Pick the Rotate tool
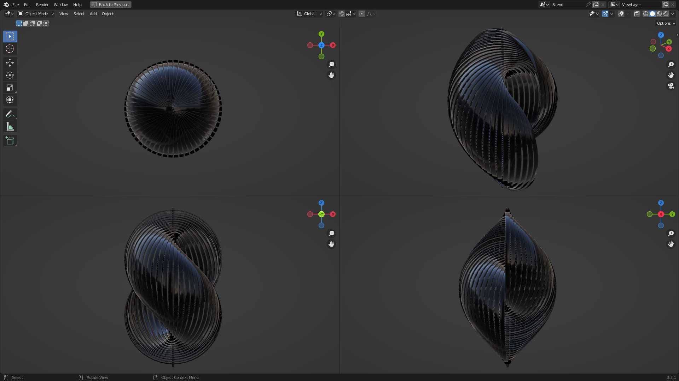 pos(10,75)
